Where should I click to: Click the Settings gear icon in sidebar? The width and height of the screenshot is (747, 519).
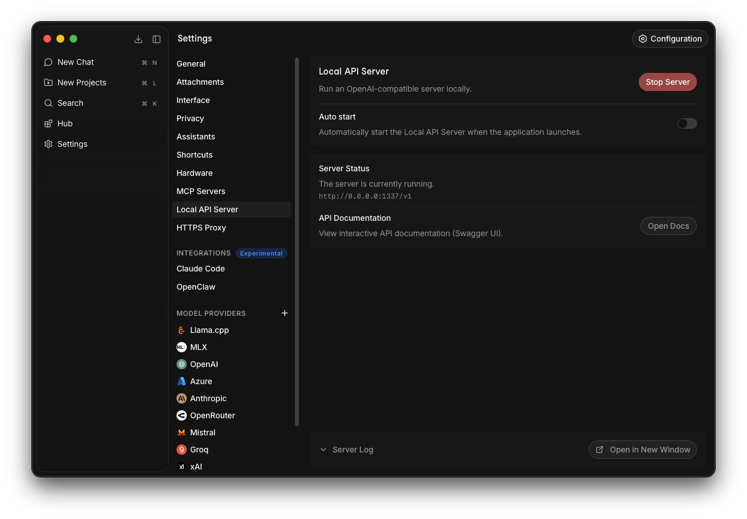(x=48, y=144)
